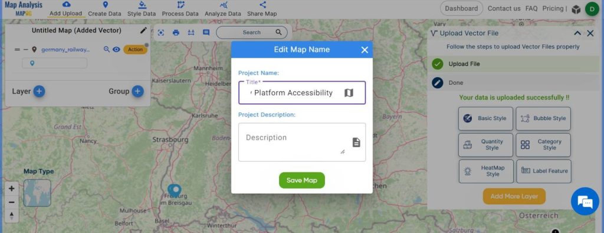This screenshot has height=233, width=604.
Task: Add a new Group with plus button
Action: point(137,92)
